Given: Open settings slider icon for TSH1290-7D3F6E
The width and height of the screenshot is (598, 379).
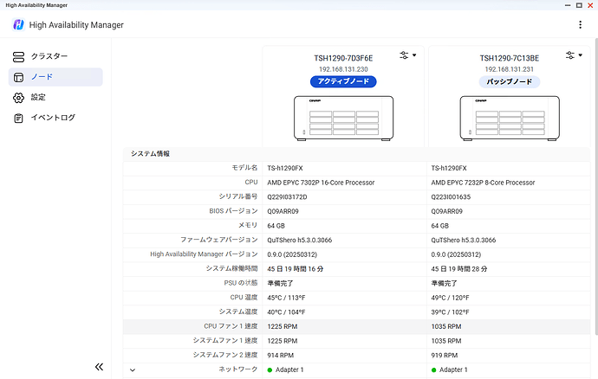Looking at the screenshot, I should [x=406, y=55].
